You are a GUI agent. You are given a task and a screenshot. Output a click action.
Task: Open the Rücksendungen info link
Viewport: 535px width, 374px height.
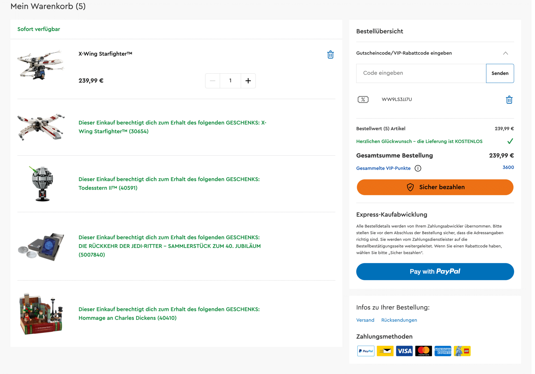click(x=399, y=320)
